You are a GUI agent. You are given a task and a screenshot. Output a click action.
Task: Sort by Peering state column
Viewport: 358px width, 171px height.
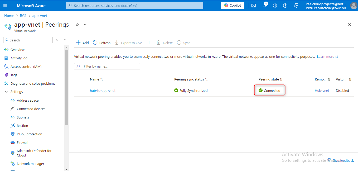281,79
